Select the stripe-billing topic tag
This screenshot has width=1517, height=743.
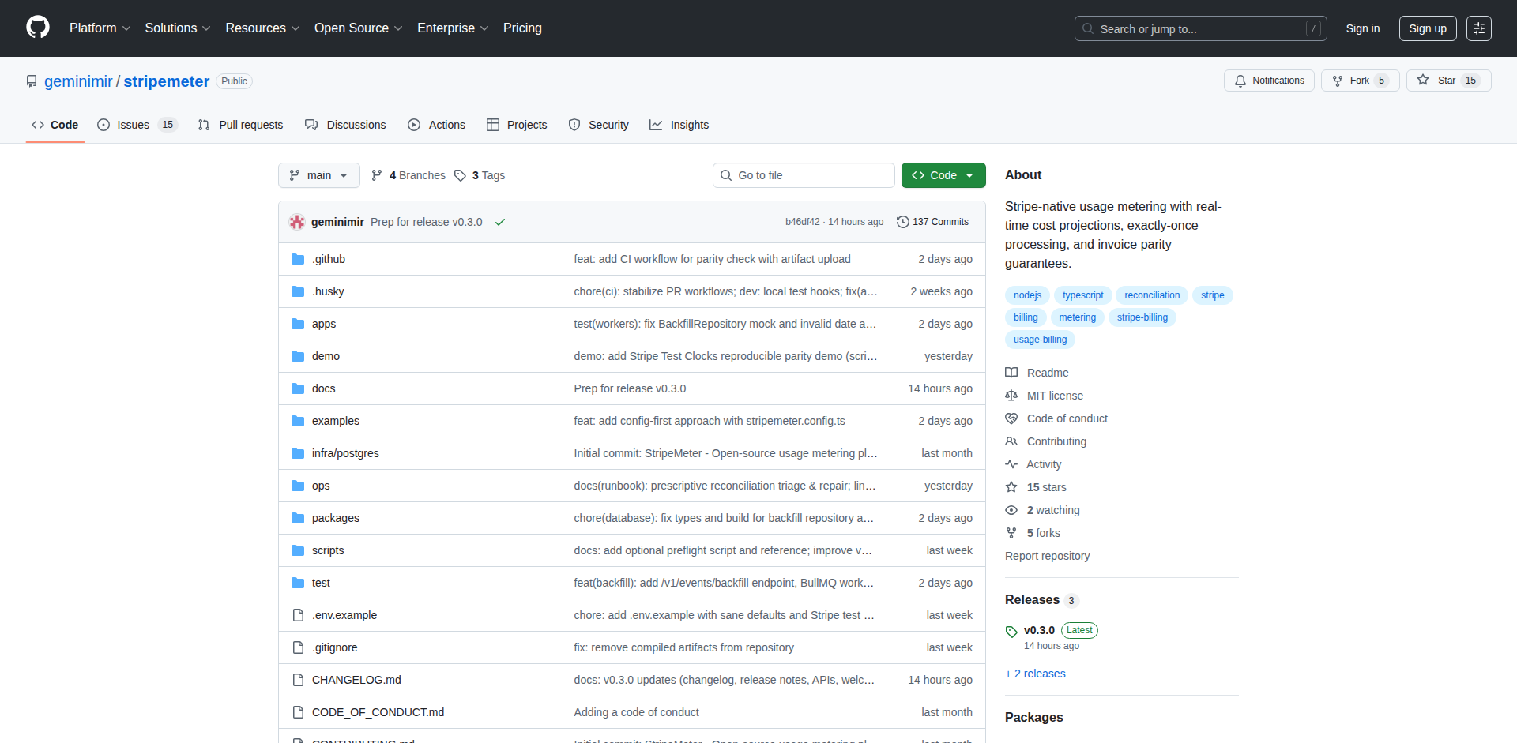click(1142, 317)
